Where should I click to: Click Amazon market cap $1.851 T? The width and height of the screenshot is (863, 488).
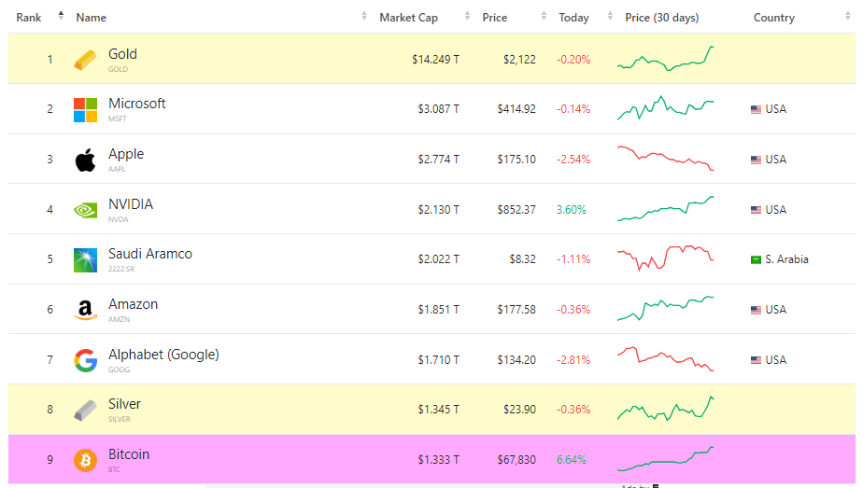tap(438, 310)
